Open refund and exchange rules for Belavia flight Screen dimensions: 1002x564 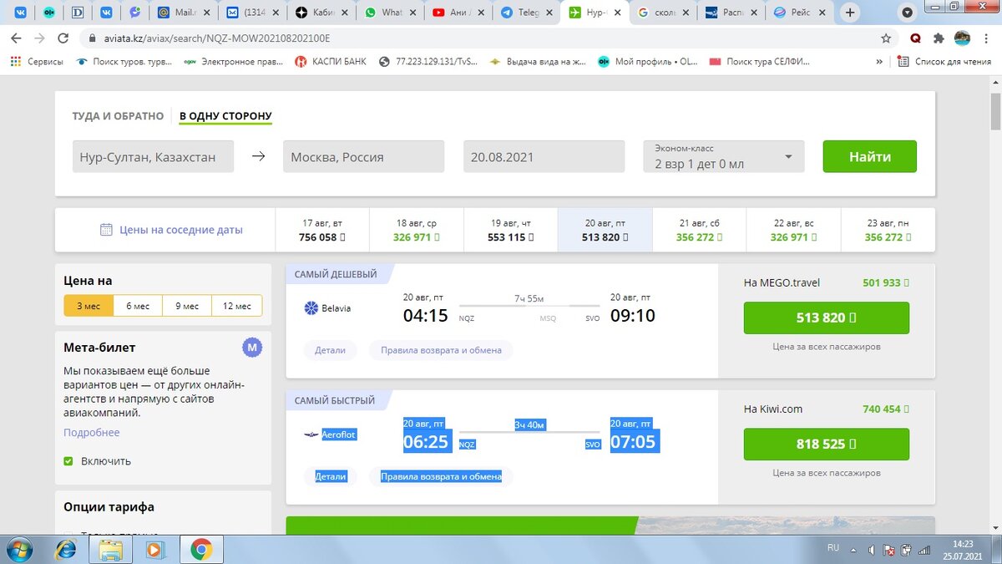tap(441, 350)
